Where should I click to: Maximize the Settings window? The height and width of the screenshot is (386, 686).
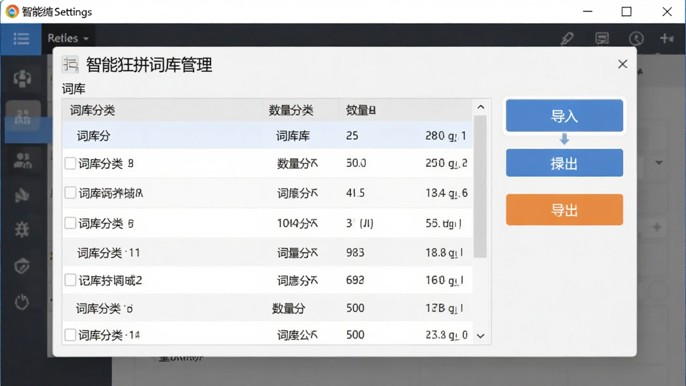[626, 11]
